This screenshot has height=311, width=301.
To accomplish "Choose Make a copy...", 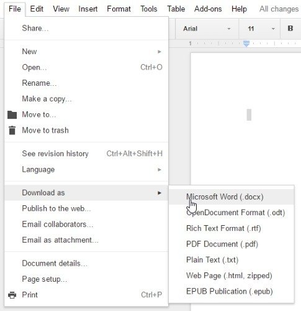I will pos(86,99).
